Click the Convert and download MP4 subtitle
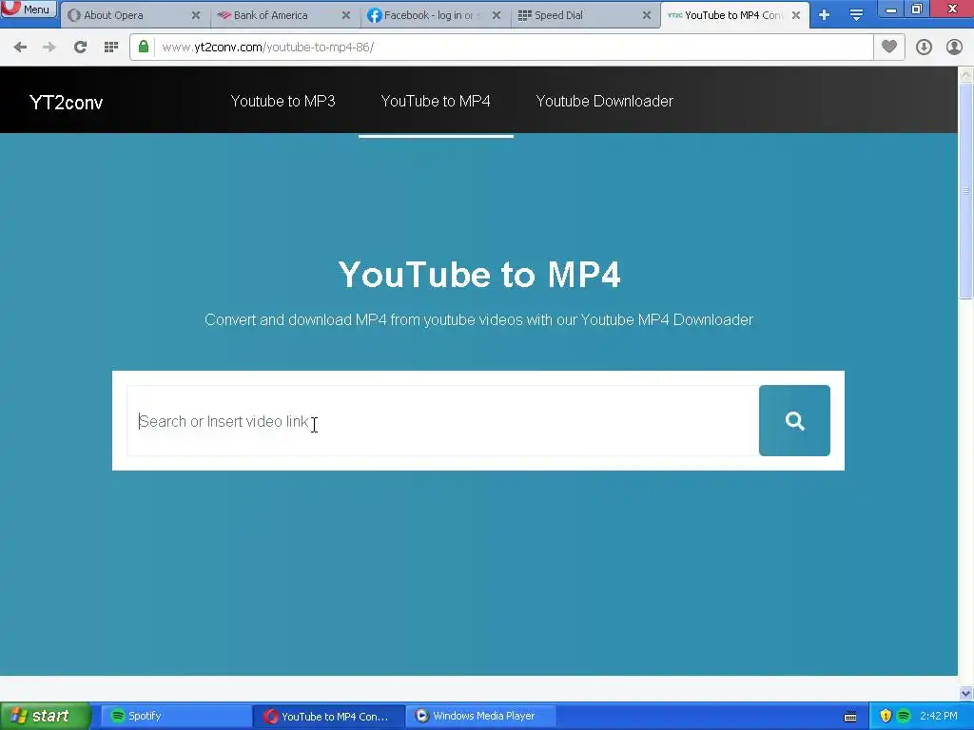Image resolution: width=974 pixels, height=730 pixels. [479, 319]
